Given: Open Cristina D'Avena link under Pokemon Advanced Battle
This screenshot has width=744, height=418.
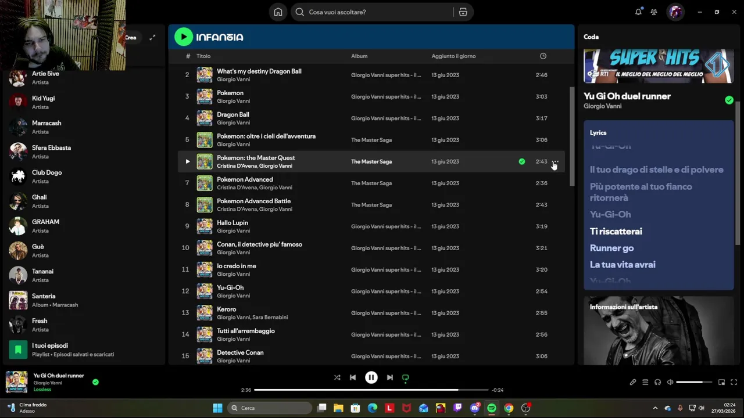Looking at the screenshot, I should pyautogui.click(x=237, y=209).
